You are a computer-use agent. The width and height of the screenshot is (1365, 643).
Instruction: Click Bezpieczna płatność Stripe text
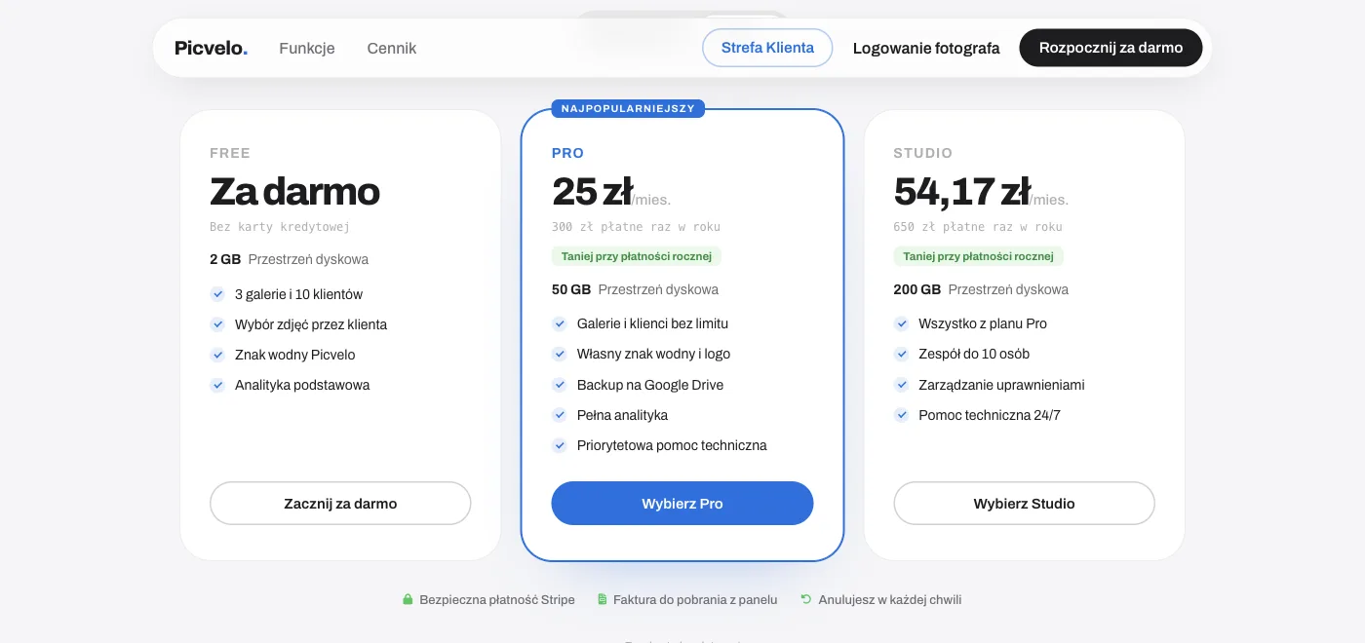[497, 599]
